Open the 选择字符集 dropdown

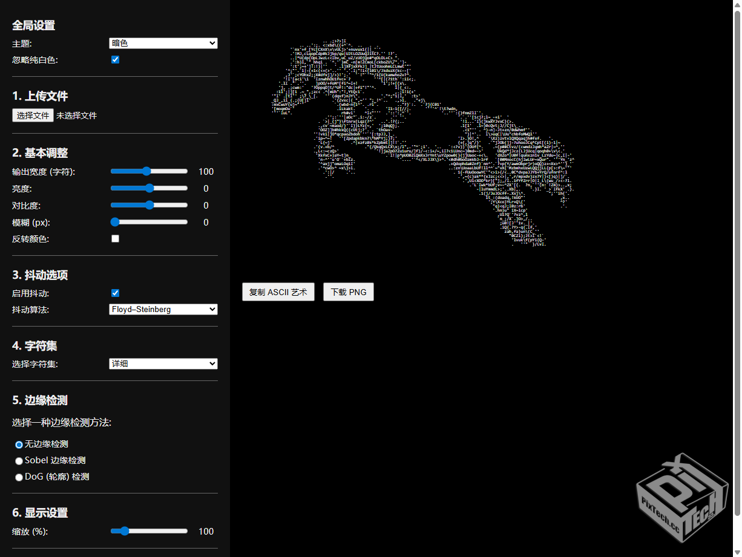163,363
